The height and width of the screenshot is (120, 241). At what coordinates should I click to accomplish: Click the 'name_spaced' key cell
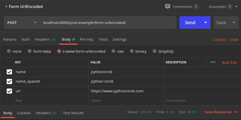click(x=51, y=81)
